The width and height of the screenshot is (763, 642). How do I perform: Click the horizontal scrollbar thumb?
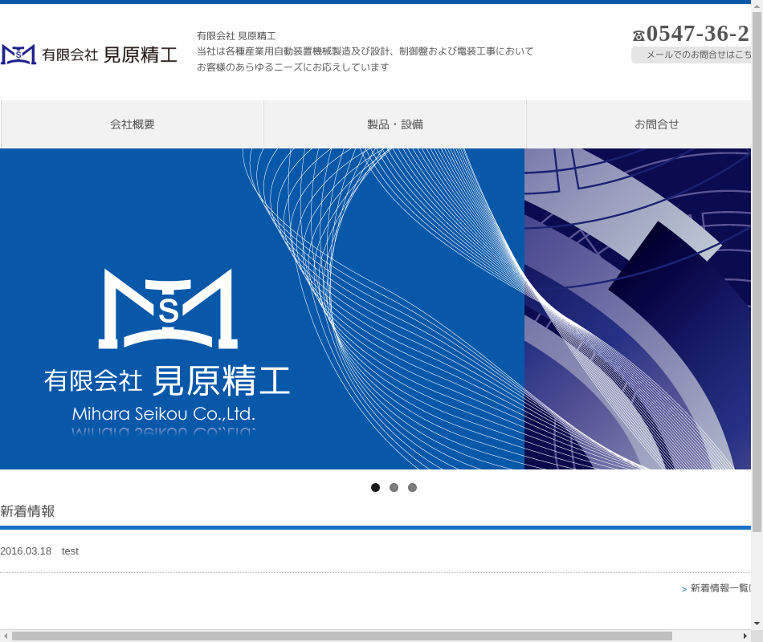pos(341,636)
